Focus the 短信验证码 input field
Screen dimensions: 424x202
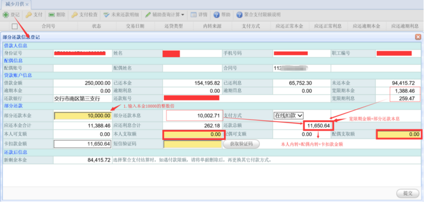[191, 144]
